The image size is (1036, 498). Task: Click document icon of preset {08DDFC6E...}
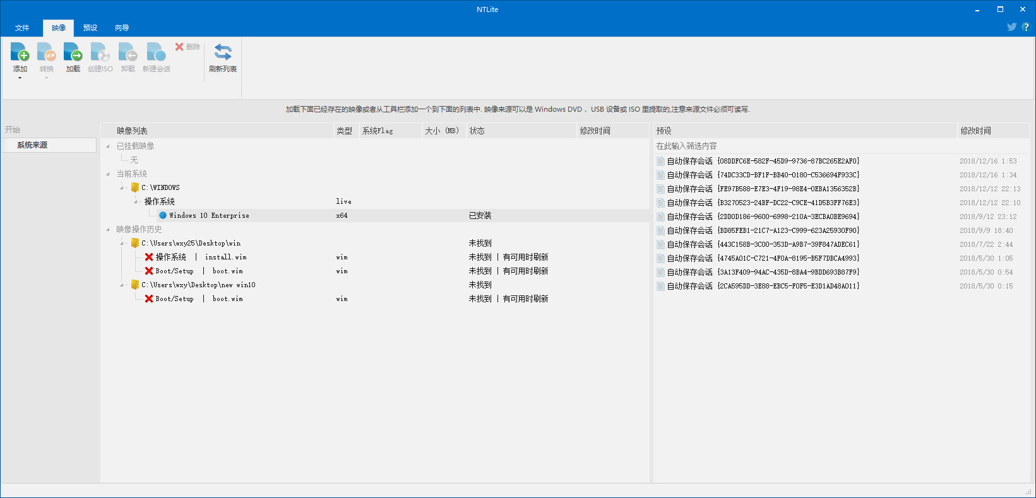pyautogui.click(x=660, y=161)
